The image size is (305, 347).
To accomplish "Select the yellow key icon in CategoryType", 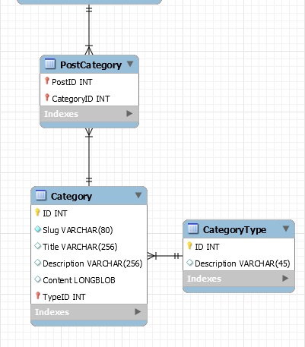I will pyautogui.click(x=189, y=245).
